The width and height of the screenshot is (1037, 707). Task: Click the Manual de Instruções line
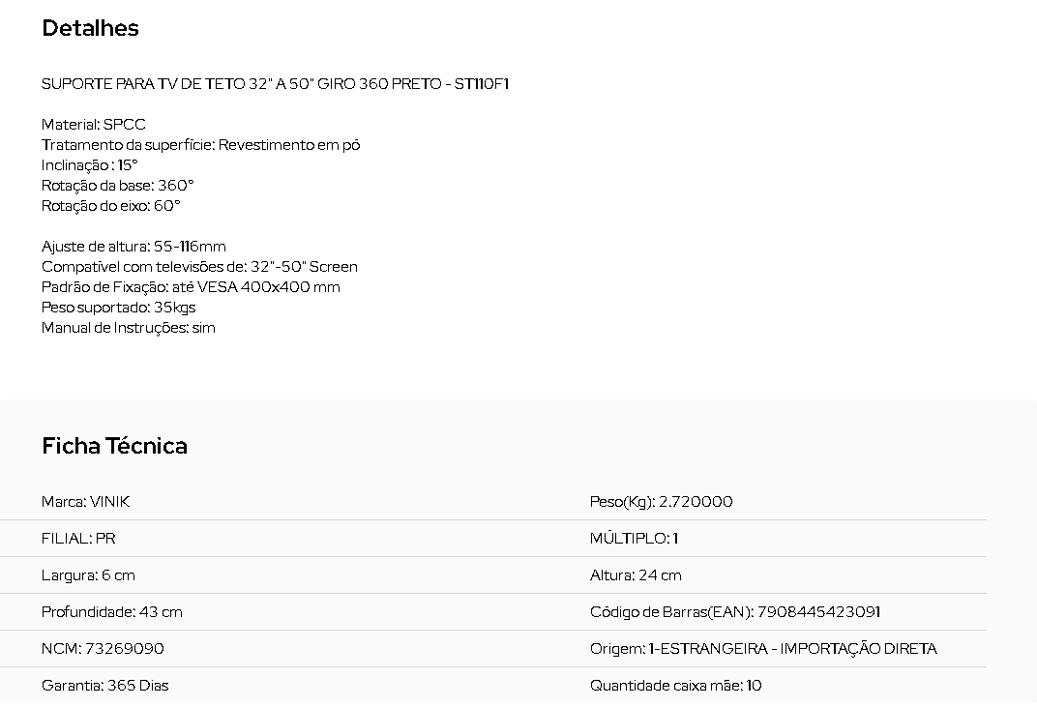click(x=128, y=328)
